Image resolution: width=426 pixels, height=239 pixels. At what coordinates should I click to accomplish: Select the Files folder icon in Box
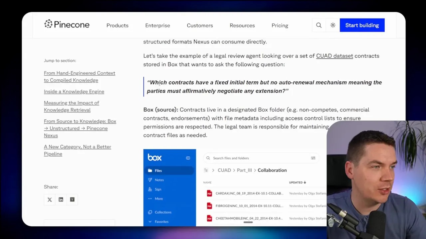pos(150,171)
